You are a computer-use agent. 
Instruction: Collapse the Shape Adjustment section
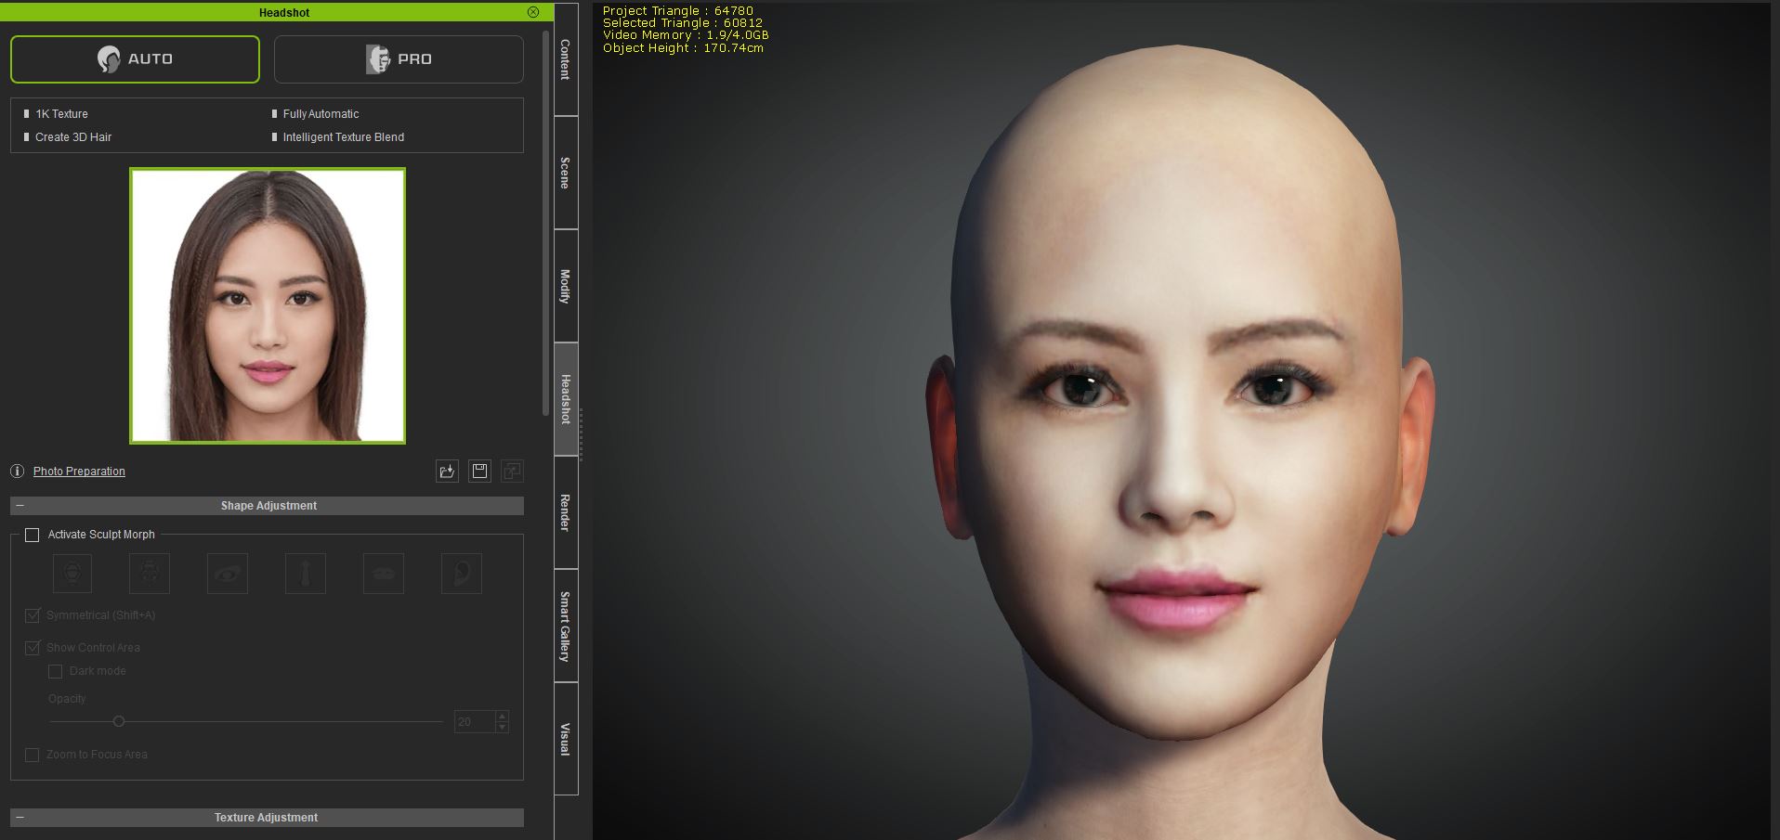click(20, 506)
